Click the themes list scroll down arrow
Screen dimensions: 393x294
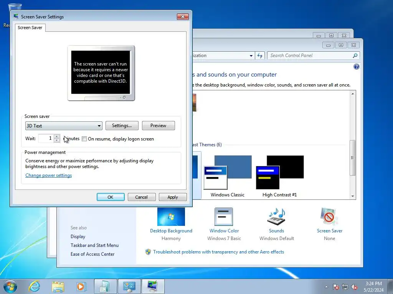pos(353,196)
